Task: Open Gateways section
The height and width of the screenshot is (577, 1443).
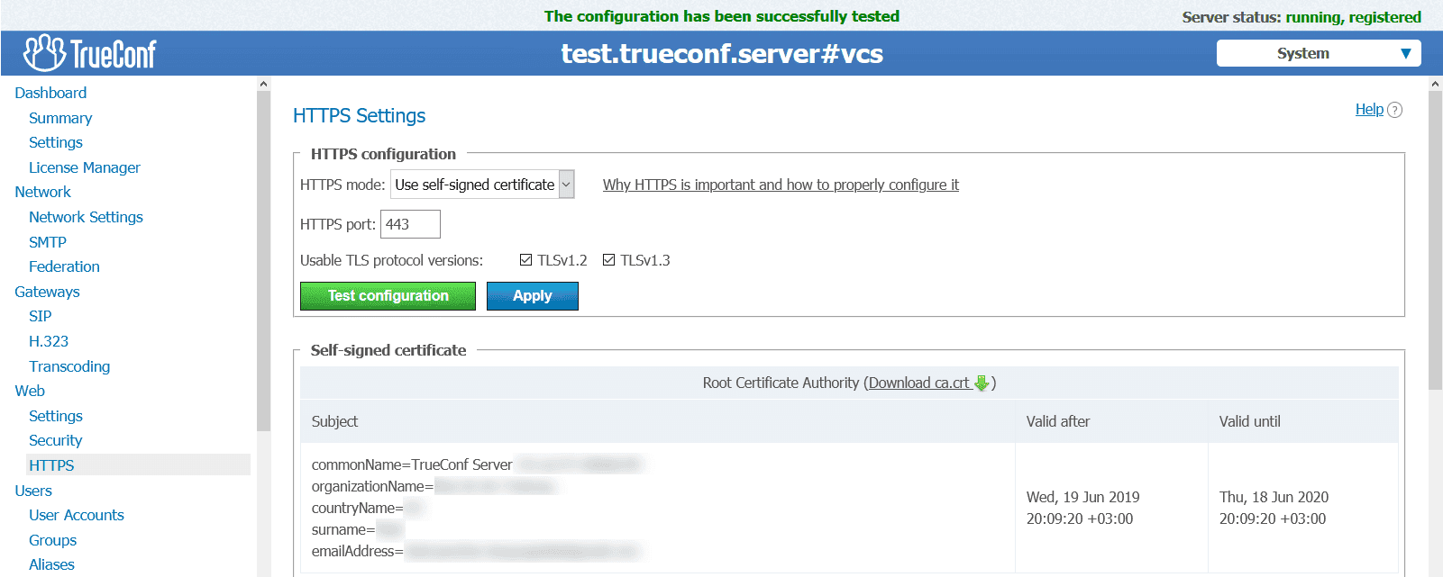Action: pyautogui.click(x=47, y=292)
